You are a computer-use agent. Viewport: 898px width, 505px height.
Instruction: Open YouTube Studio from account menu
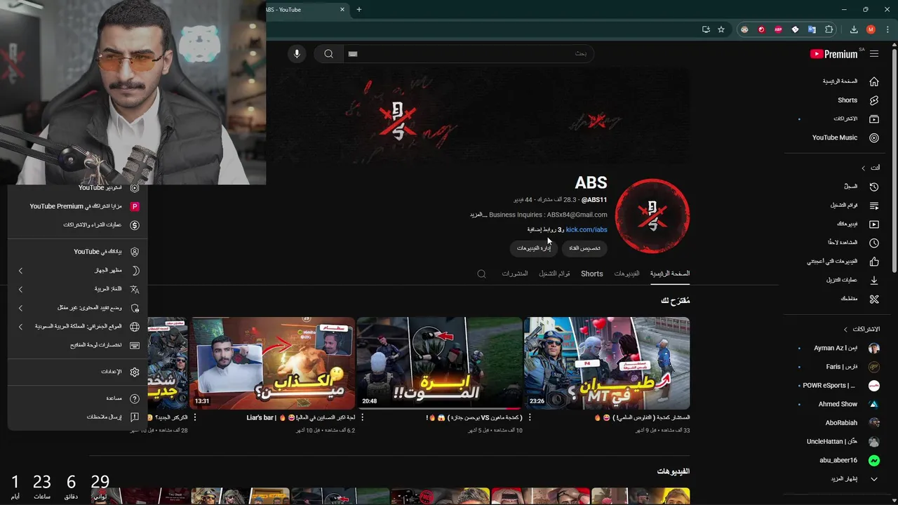click(77, 187)
